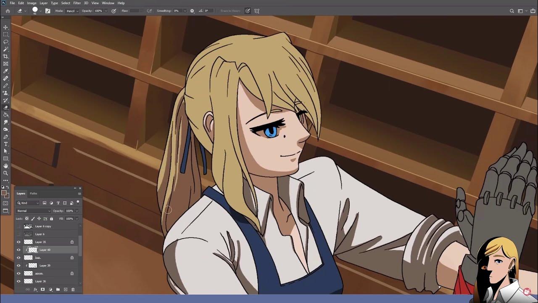
Task: Select the Pen tool
Action: coord(5,136)
